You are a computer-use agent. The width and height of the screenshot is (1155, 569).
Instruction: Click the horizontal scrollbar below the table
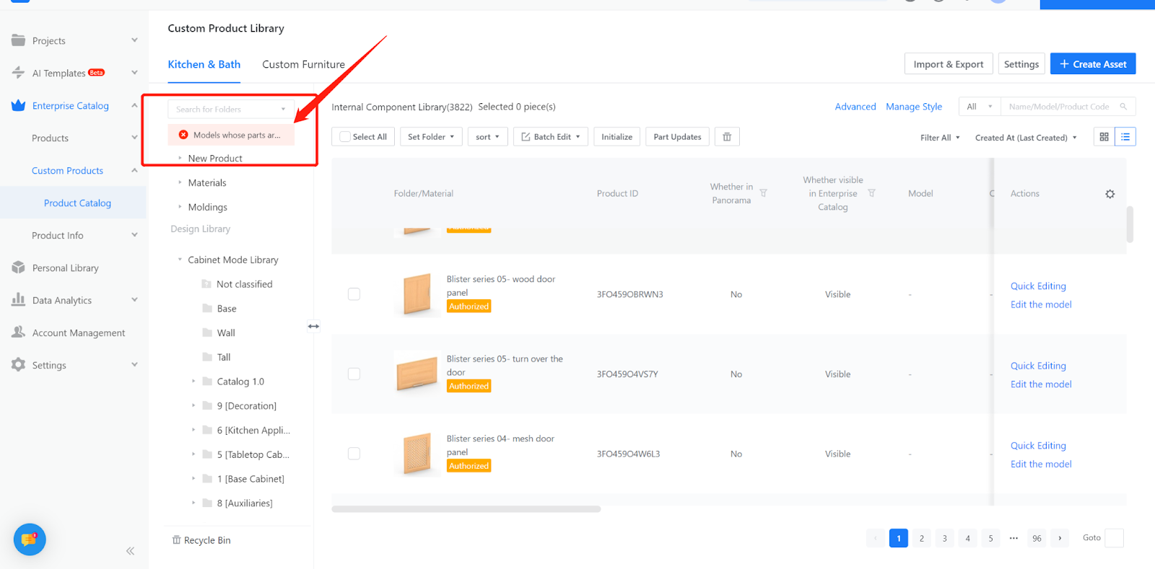[466, 509]
